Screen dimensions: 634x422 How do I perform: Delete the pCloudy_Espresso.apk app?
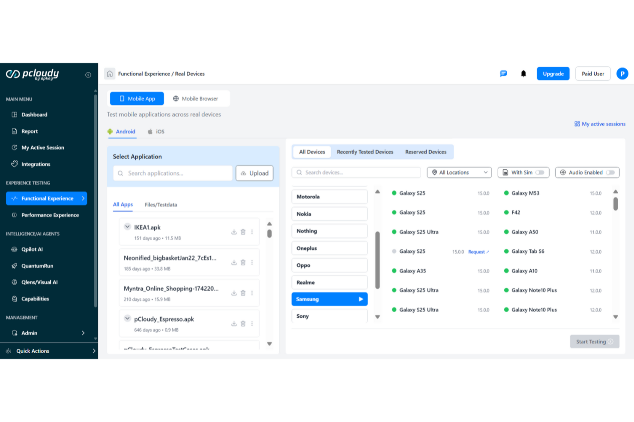[x=243, y=324]
